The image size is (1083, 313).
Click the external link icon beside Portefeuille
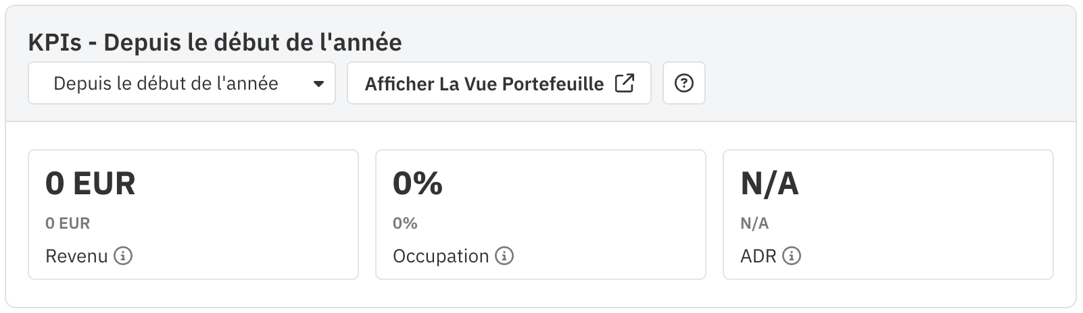[x=624, y=83]
